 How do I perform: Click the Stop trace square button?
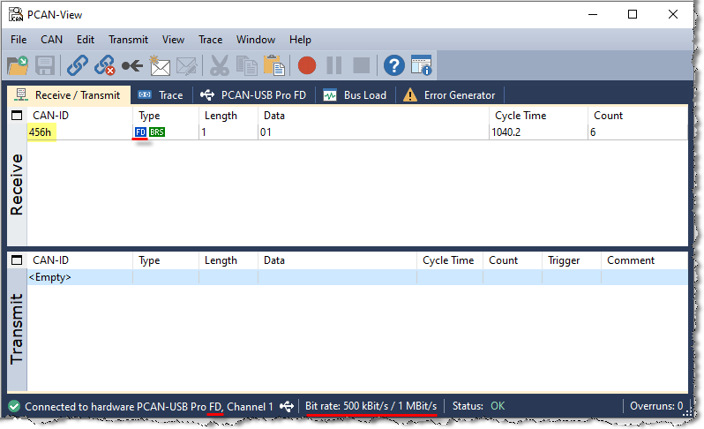(362, 65)
